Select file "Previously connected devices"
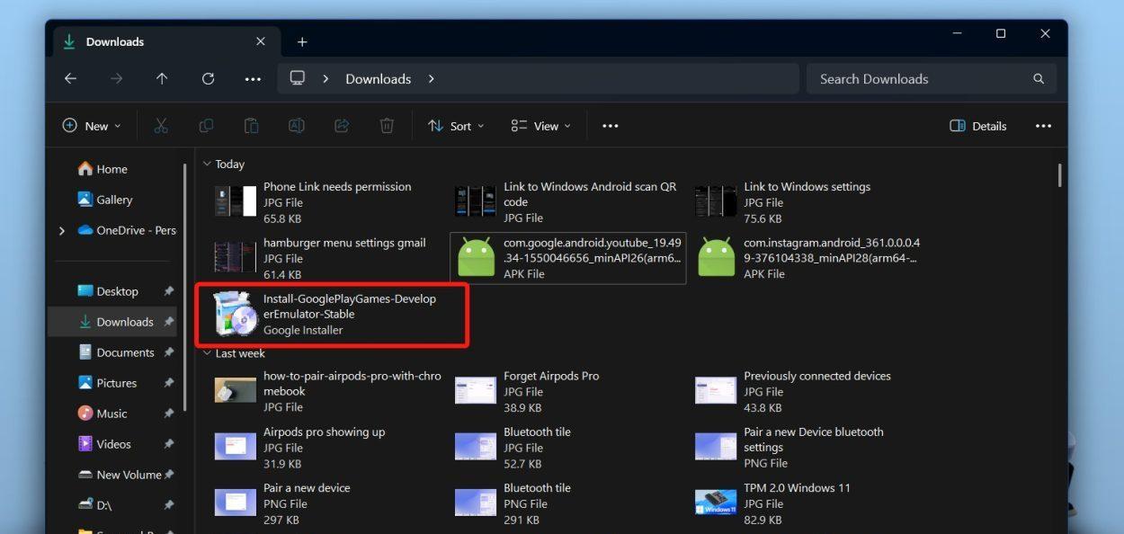1124x534 pixels. coord(807,391)
